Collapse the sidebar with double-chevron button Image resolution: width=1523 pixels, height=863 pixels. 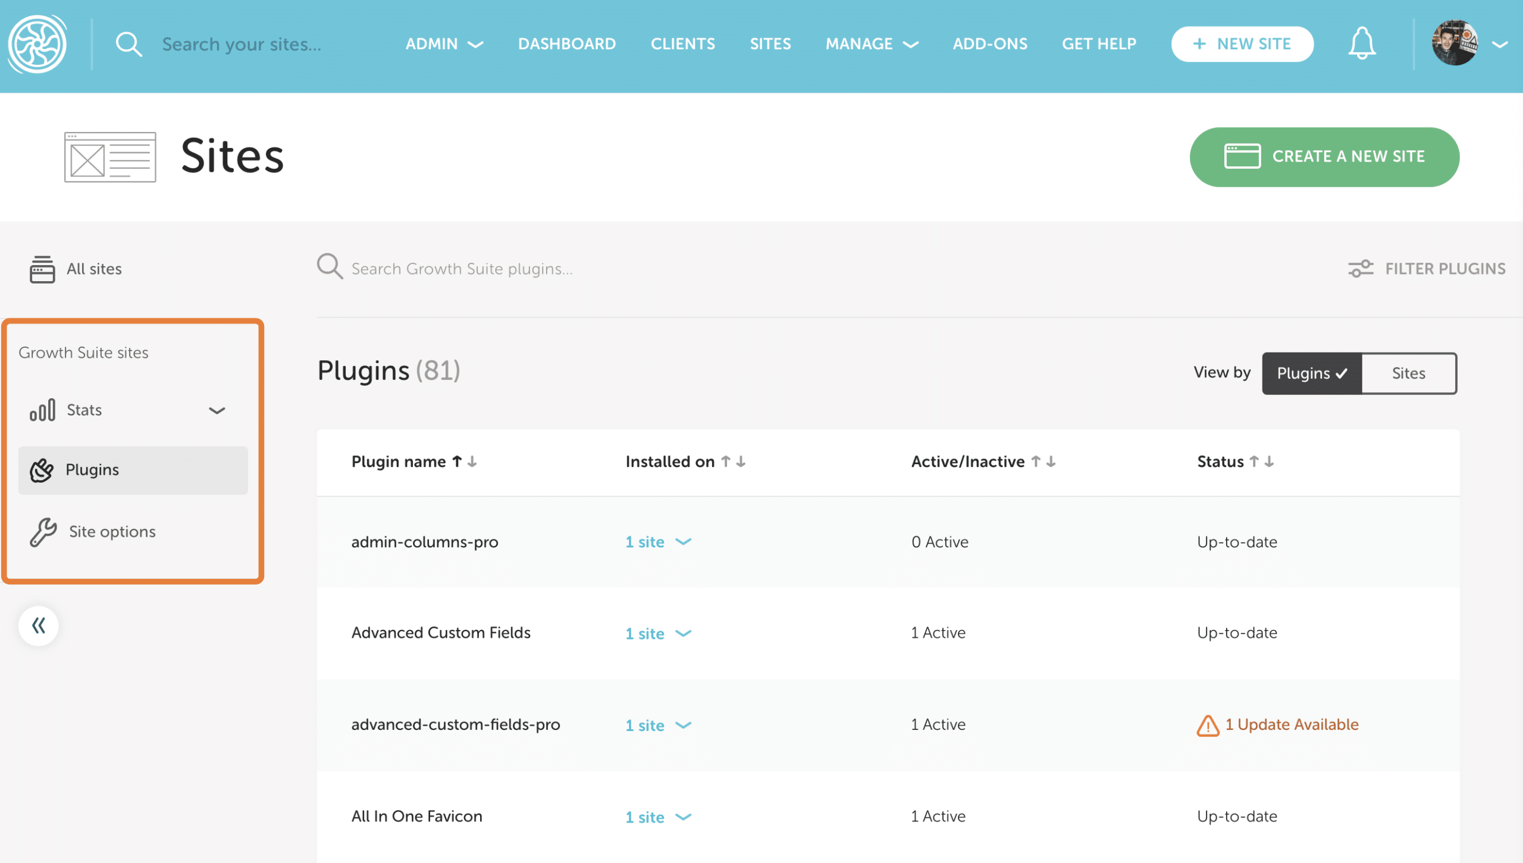click(x=39, y=625)
